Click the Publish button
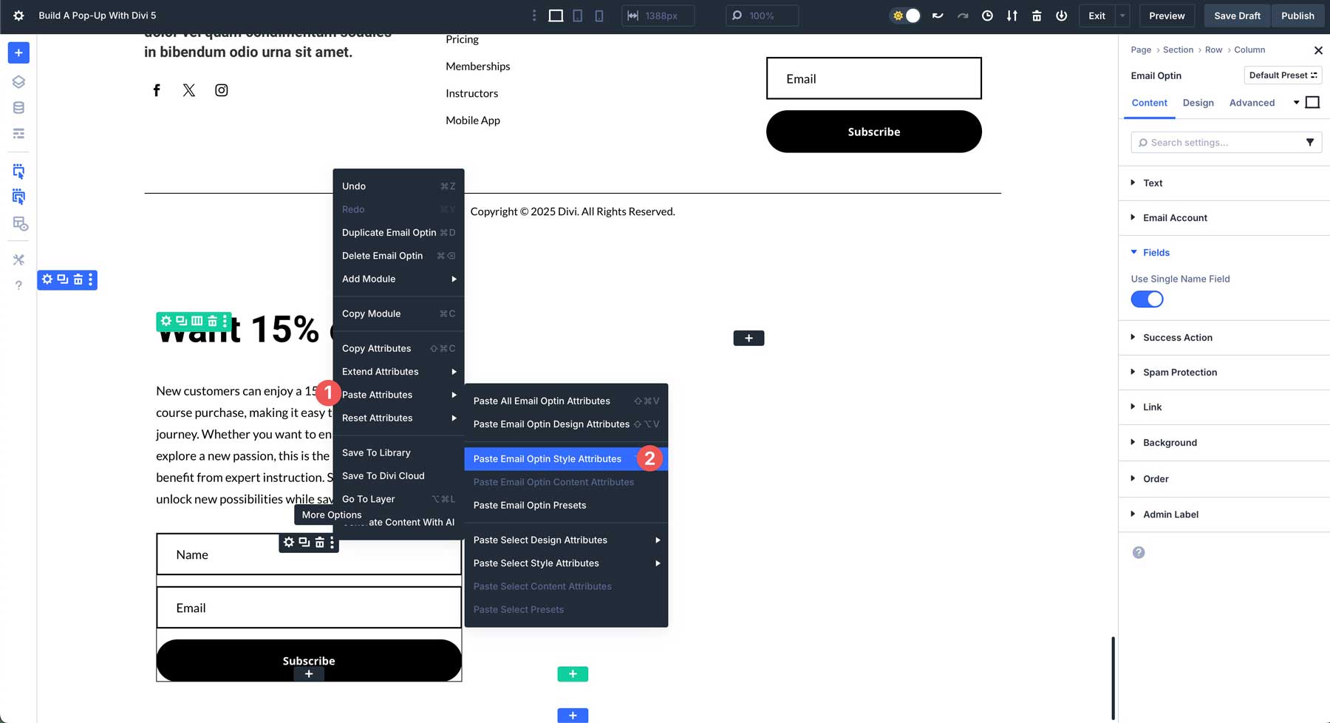Image resolution: width=1330 pixels, height=723 pixels. [x=1297, y=15]
